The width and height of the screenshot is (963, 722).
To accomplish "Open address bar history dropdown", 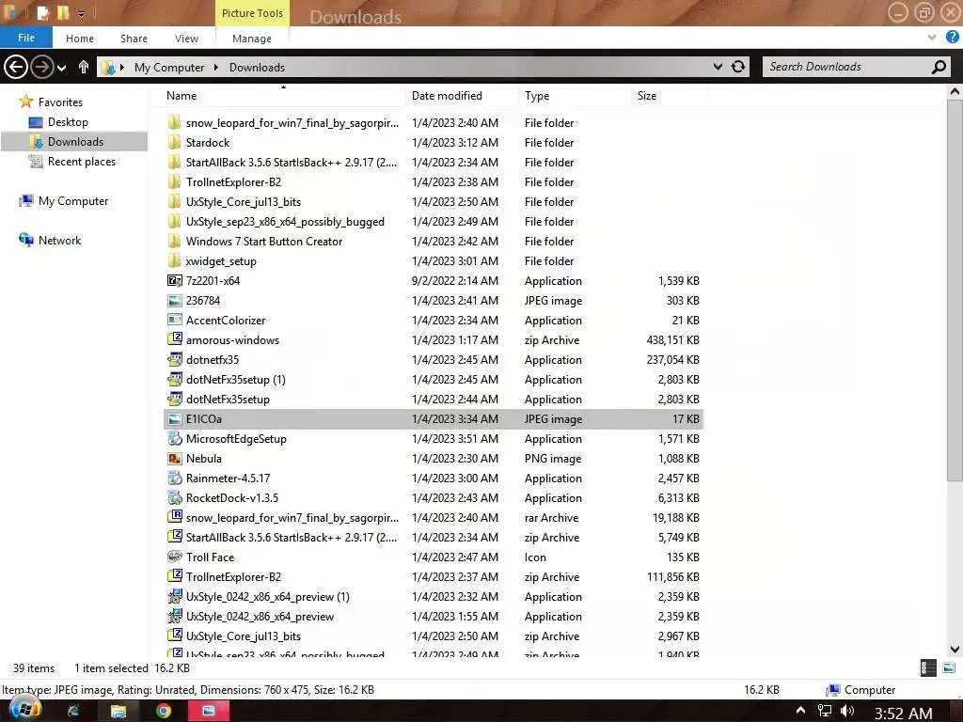I will tap(718, 67).
